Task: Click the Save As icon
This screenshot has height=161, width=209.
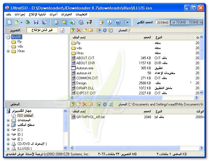Action: click(44, 22)
